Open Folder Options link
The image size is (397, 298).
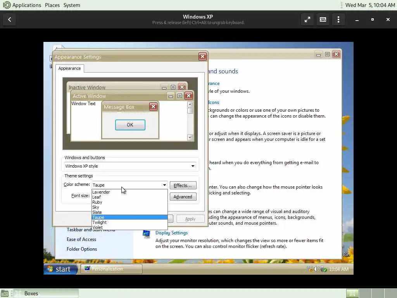tap(82, 249)
